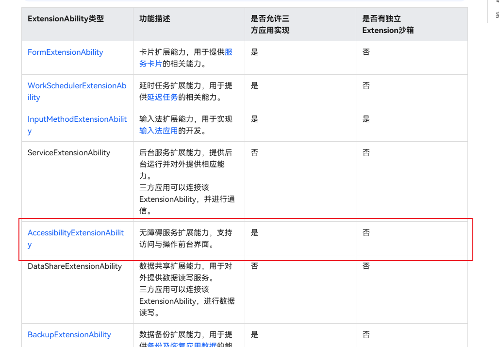499x347 pixels.
Task: Click the ServiceExtensionAbility name cell
Action: [69, 153]
